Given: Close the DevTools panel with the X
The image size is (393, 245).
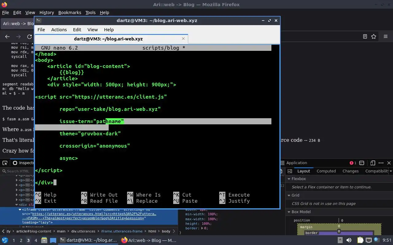Looking at the screenshot, I should 389,163.
